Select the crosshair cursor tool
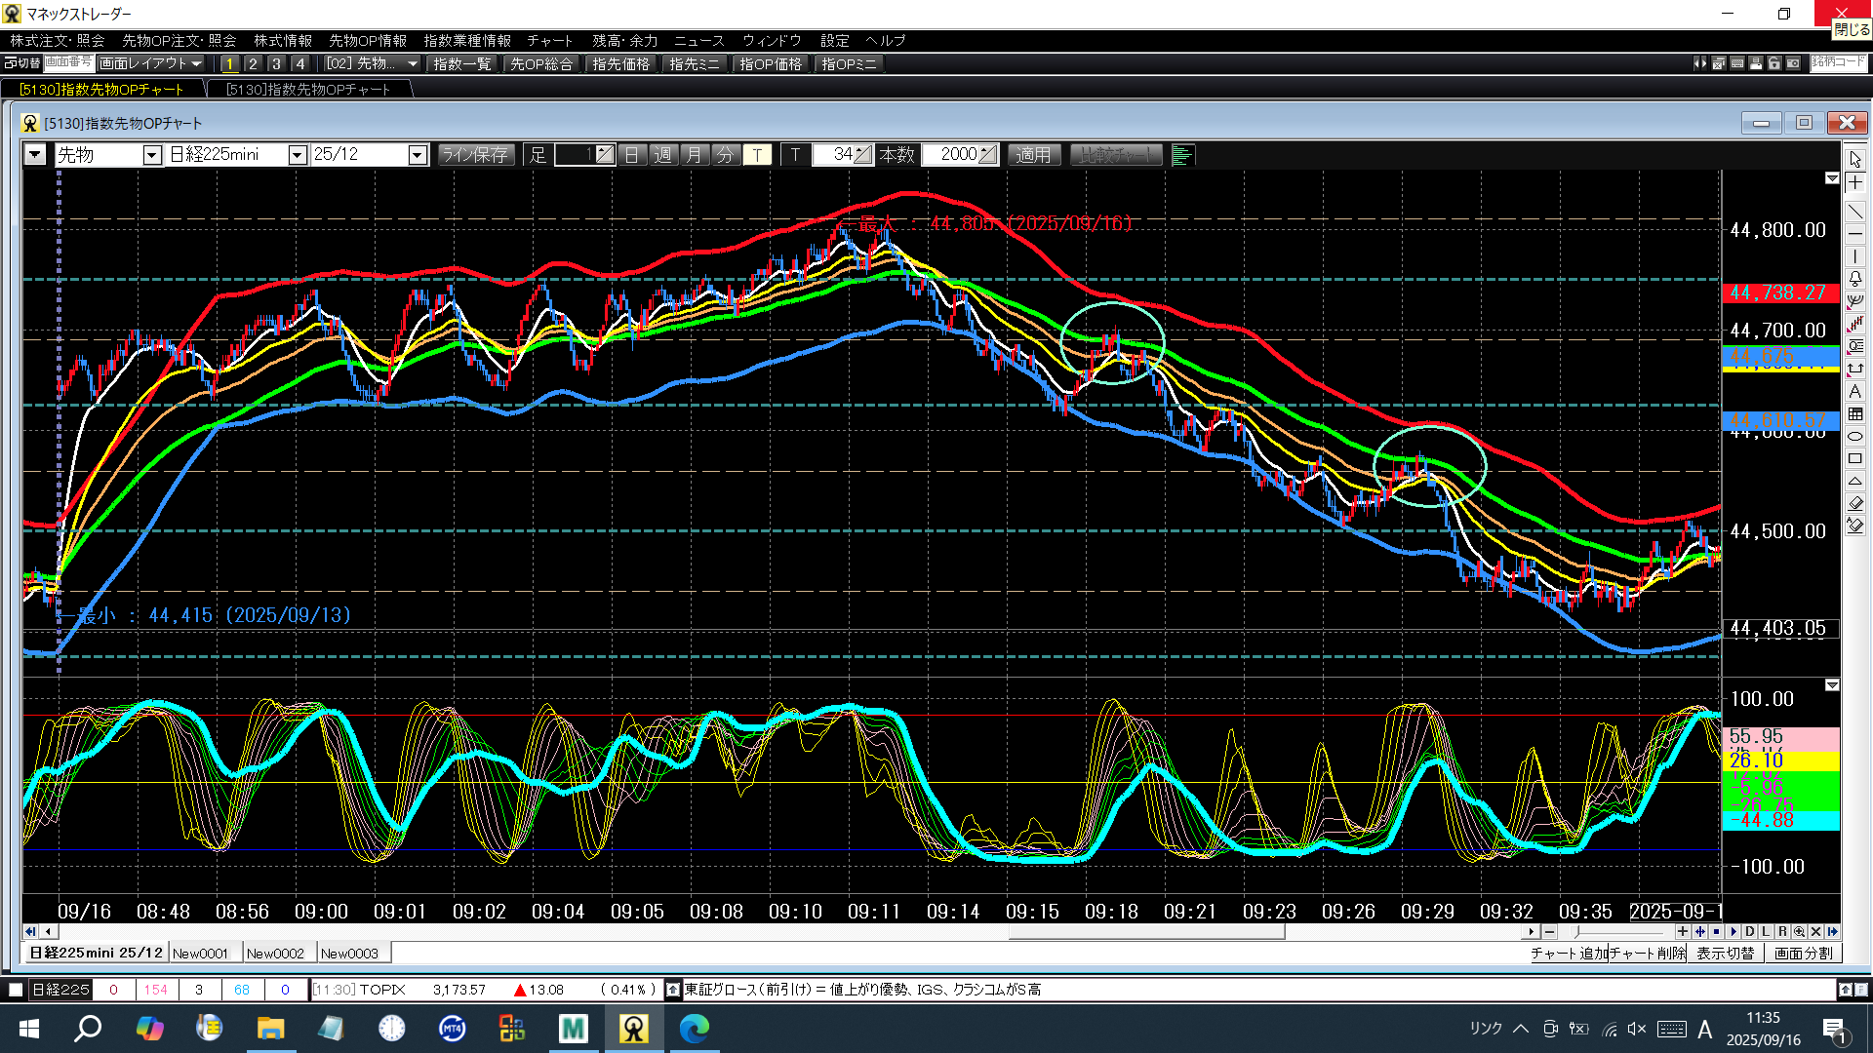 [x=1854, y=182]
